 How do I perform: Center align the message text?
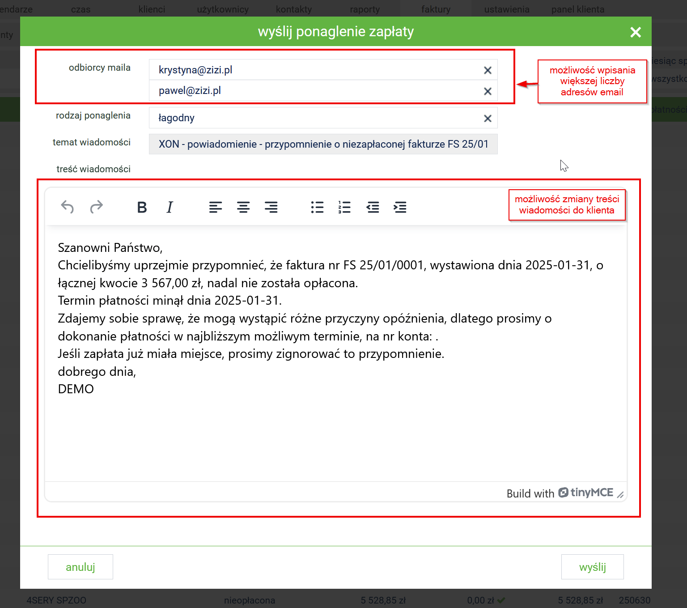(243, 207)
